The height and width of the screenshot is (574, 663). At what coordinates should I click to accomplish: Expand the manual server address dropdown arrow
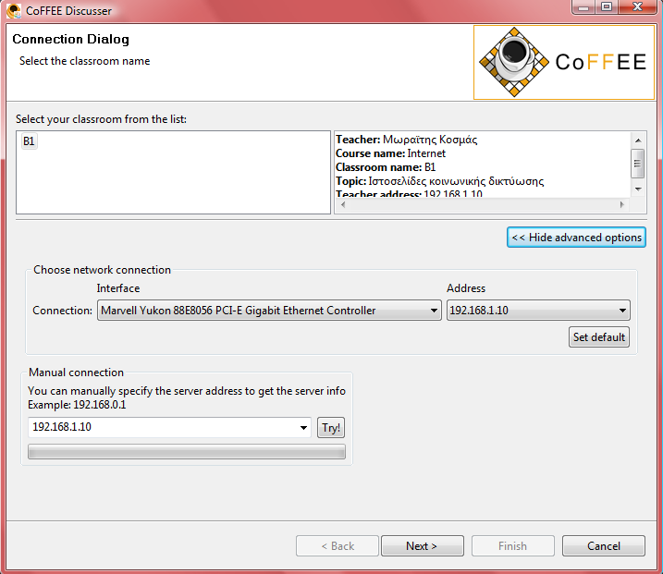pos(303,427)
